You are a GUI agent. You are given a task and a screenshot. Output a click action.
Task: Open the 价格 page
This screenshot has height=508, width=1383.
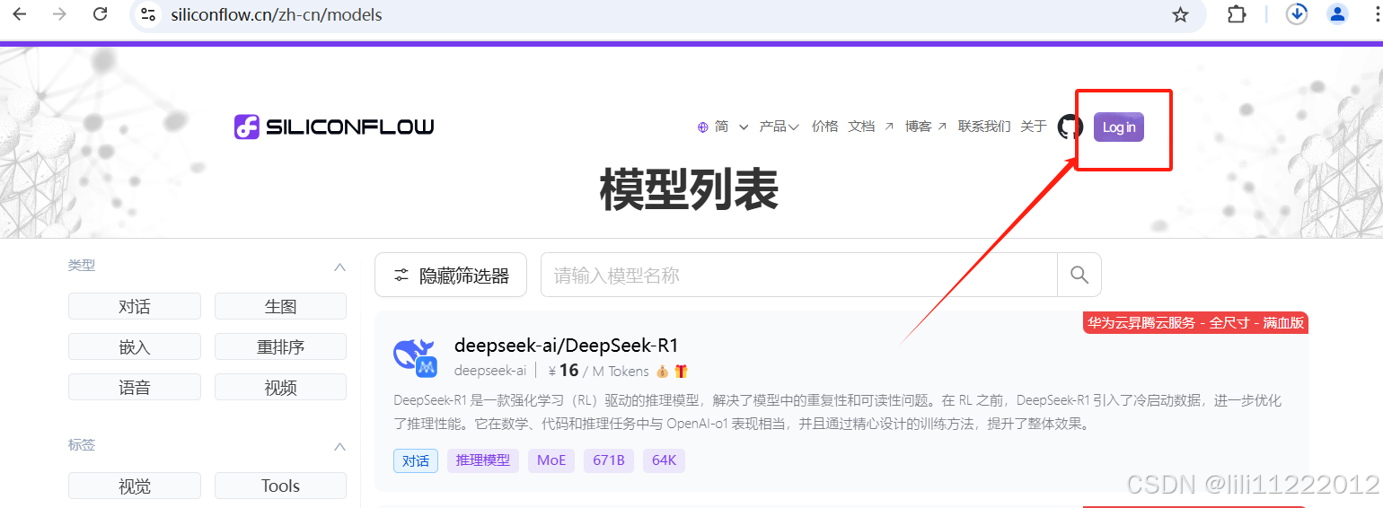[824, 127]
